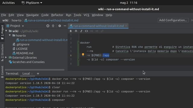This screenshot has width=193, height=108.
Task: Click Activities in the top bar
Action: tap(8, 3)
